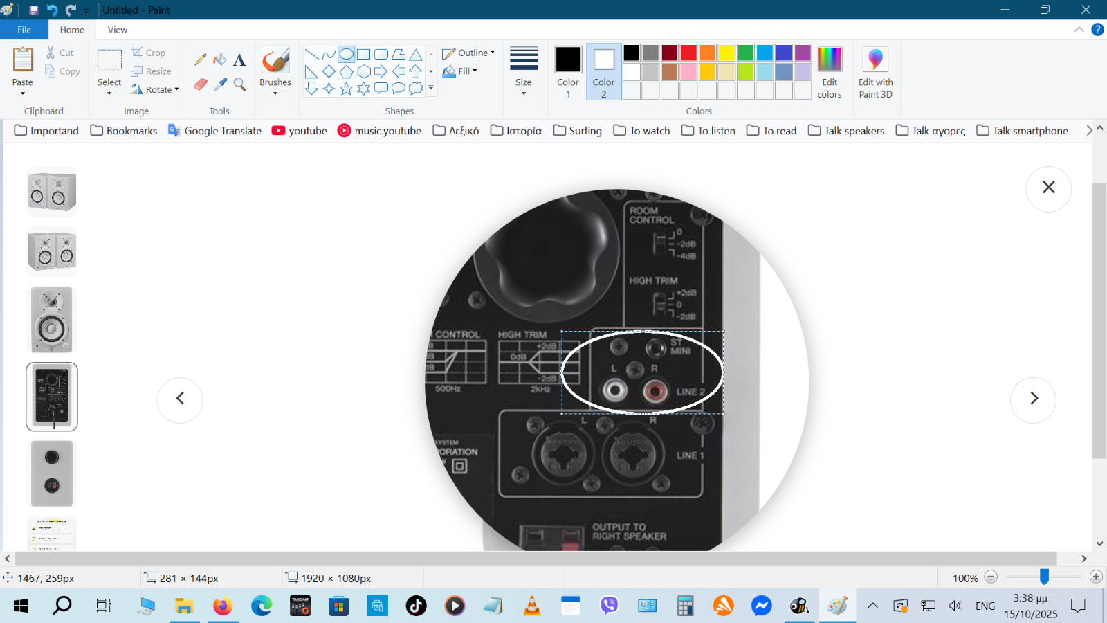The width and height of the screenshot is (1107, 623).
Task: Crop the image to the selection
Action: pyautogui.click(x=149, y=53)
